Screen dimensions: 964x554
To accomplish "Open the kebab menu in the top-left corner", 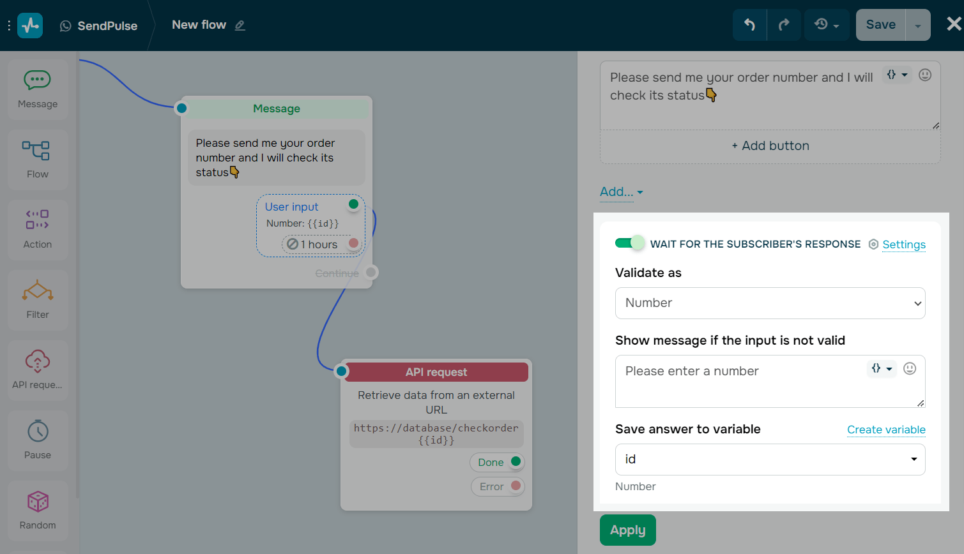I will (x=8, y=24).
